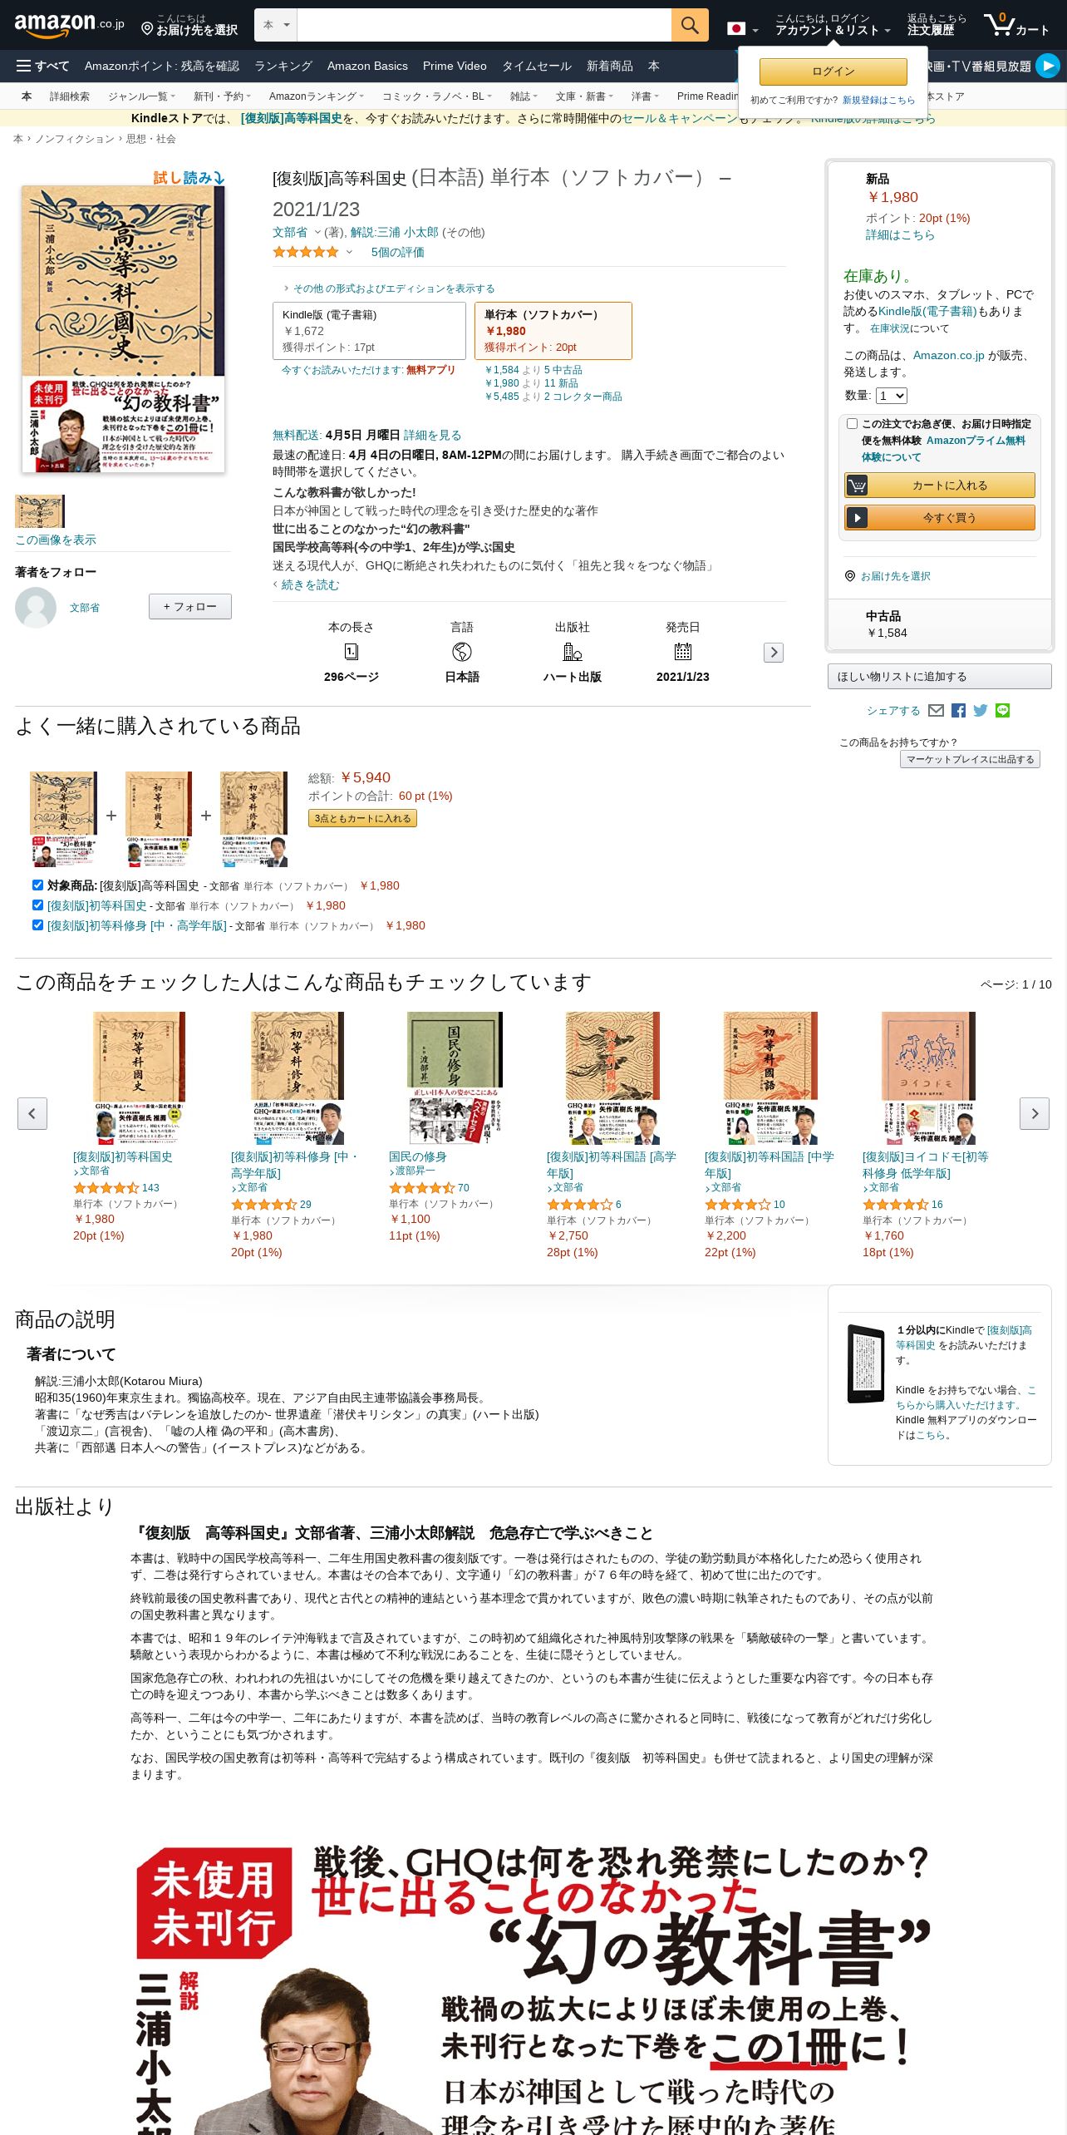
Task: Click the yellow ログイン button
Action: (x=833, y=71)
